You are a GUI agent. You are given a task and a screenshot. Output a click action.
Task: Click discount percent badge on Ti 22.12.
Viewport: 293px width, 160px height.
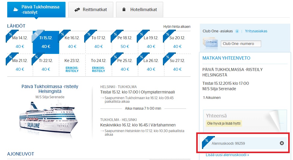36,57
